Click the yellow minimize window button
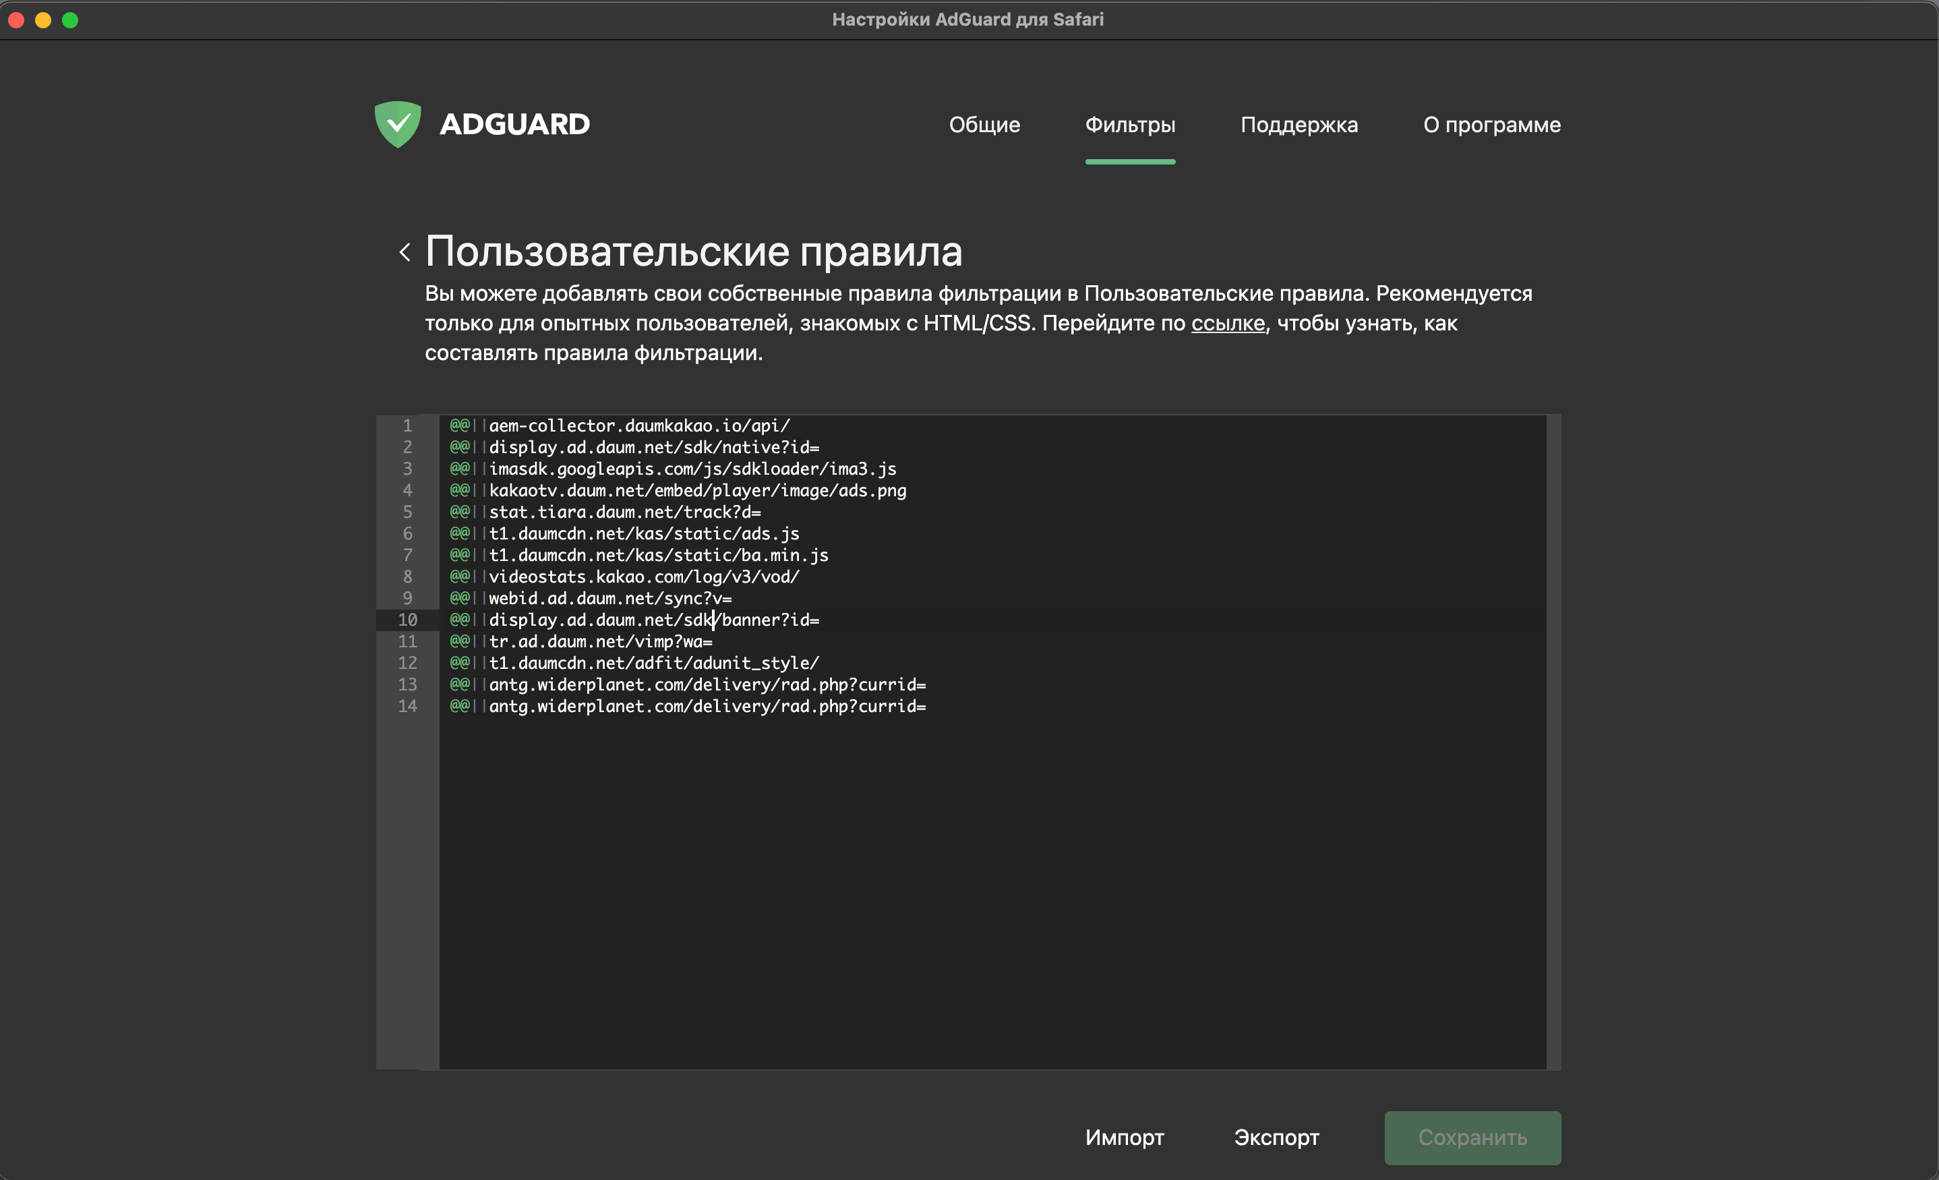Viewport: 1939px width, 1180px height. (x=43, y=20)
